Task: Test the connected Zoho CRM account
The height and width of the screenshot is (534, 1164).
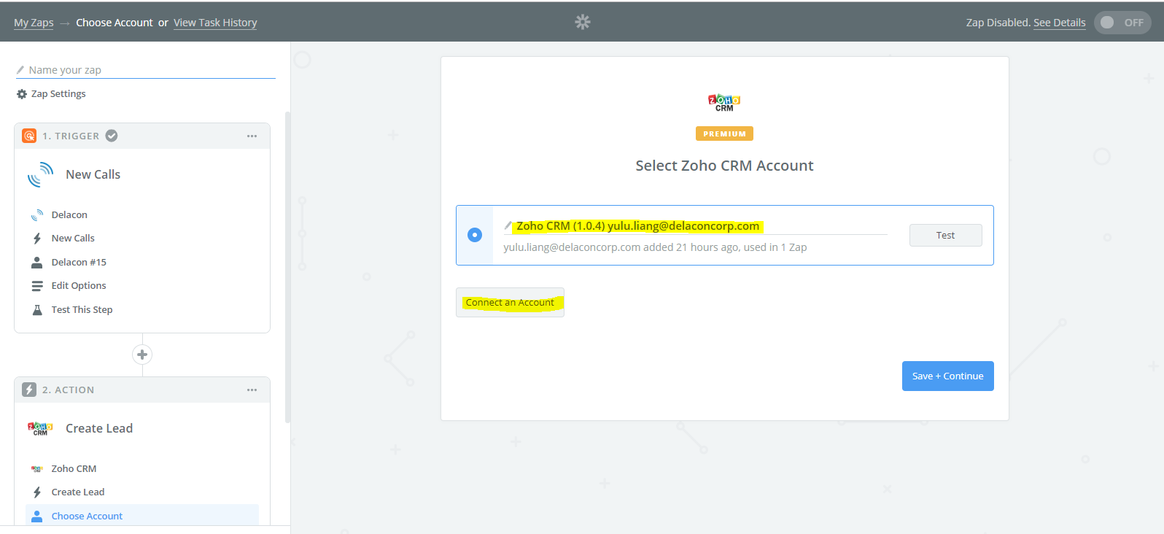Action: (945, 235)
